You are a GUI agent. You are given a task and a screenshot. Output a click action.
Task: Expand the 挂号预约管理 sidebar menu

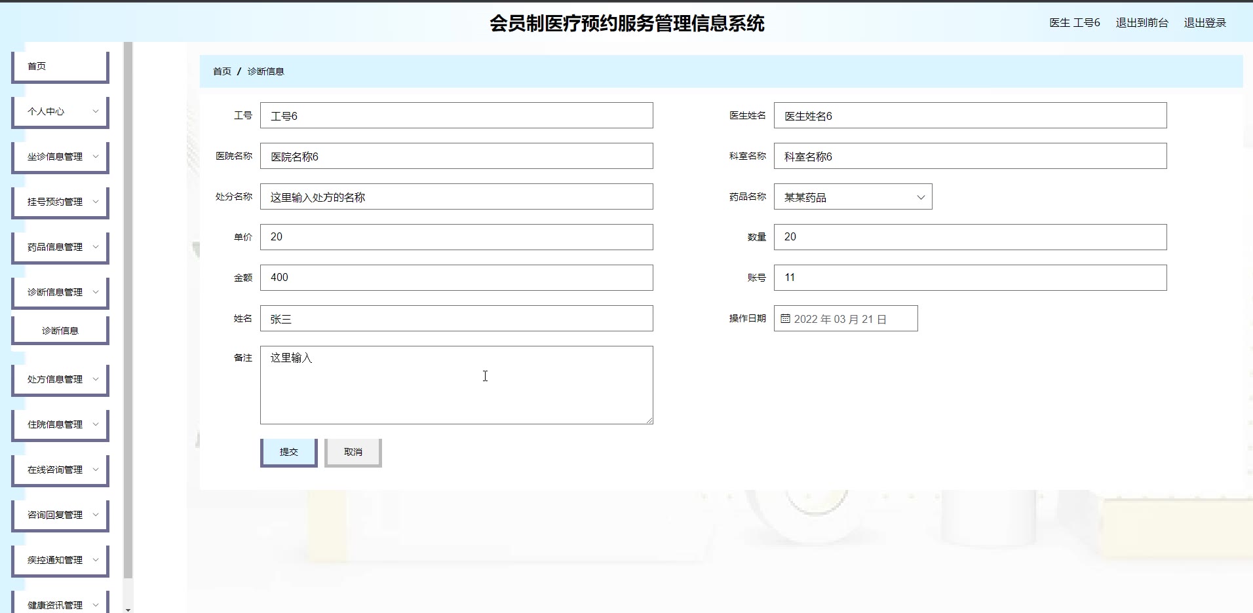pos(60,202)
